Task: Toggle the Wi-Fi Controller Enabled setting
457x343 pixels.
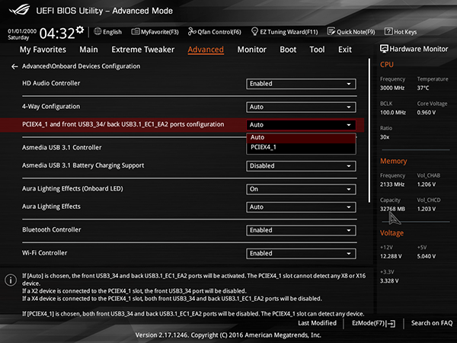Action: click(x=301, y=254)
